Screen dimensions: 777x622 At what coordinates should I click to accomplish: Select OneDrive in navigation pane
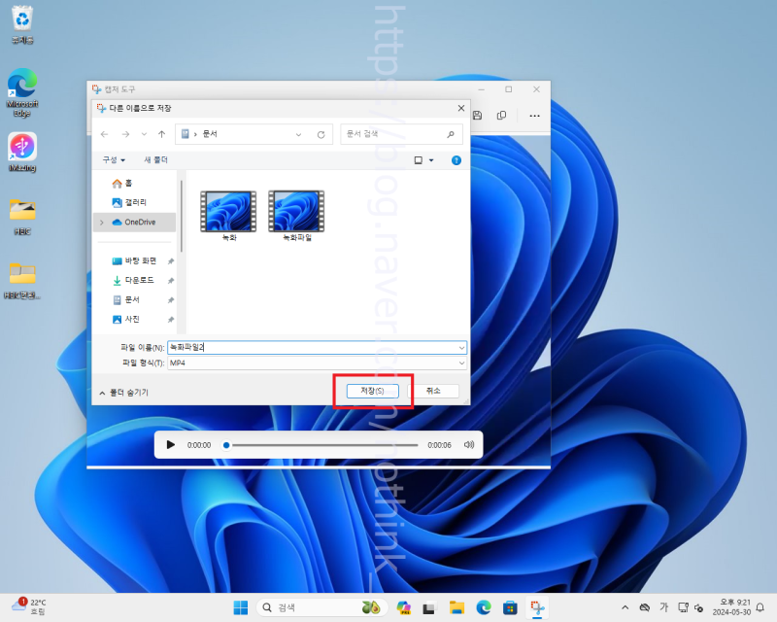coord(134,223)
